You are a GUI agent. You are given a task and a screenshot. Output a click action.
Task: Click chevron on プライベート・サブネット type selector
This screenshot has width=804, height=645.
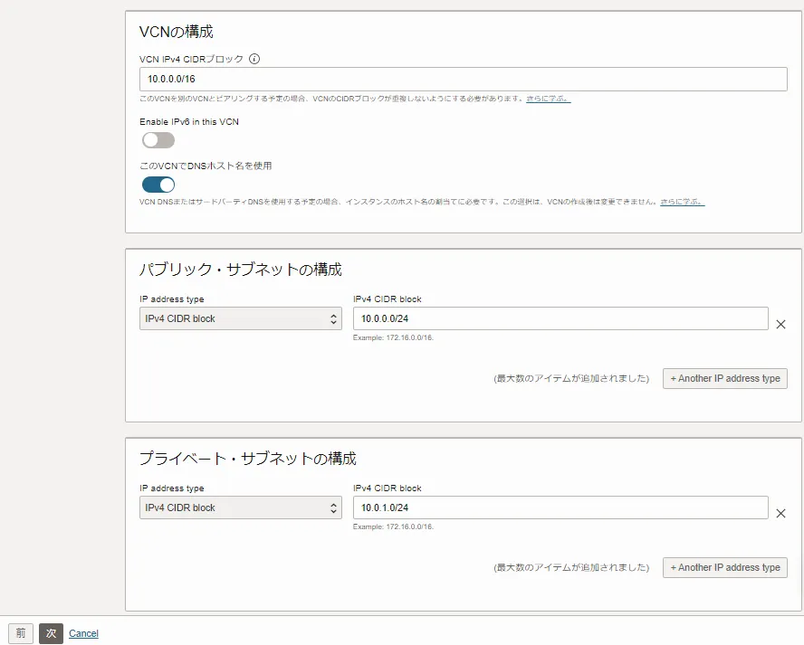(333, 507)
